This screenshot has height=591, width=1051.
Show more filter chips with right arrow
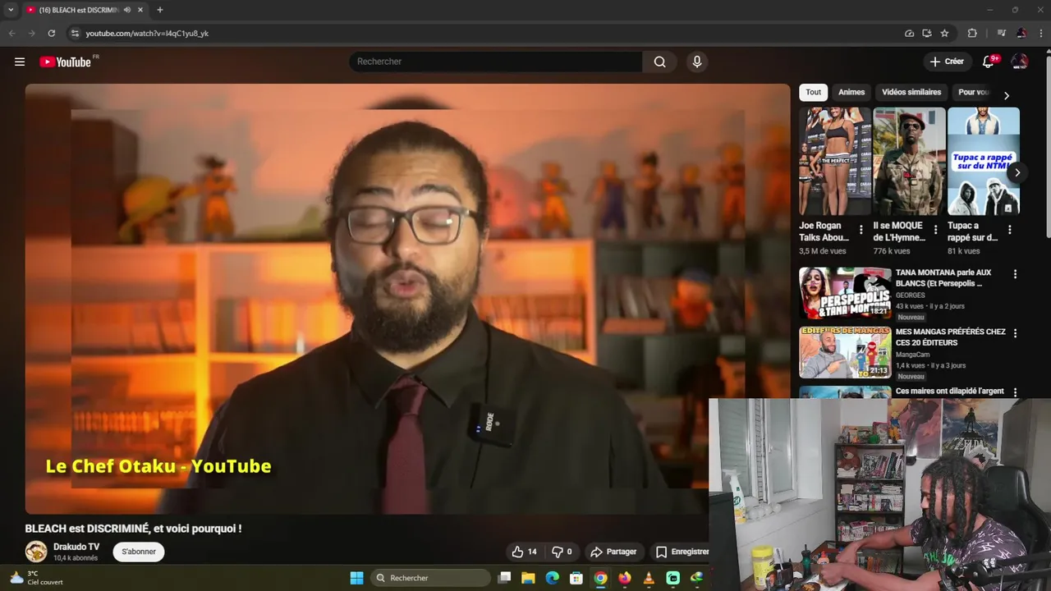coord(1007,95)
